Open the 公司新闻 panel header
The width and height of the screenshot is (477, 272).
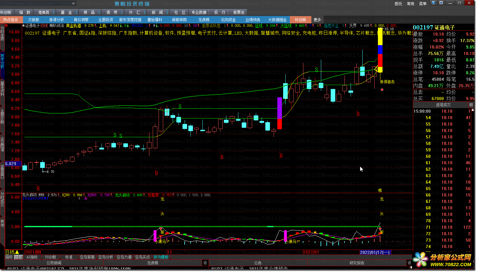[x=54, y=263]
